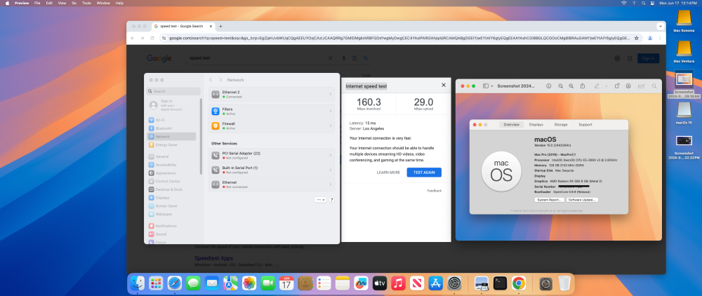This screenshot has width=702, height=296.
Task: Click the Share icon in Preview toolbar
Action: coord(583,86)
